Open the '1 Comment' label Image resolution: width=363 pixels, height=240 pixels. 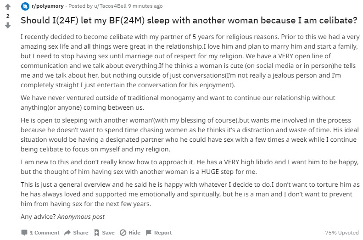pos(45,233)
